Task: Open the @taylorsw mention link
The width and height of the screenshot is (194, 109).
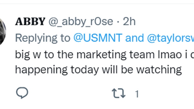Action: 170,38
